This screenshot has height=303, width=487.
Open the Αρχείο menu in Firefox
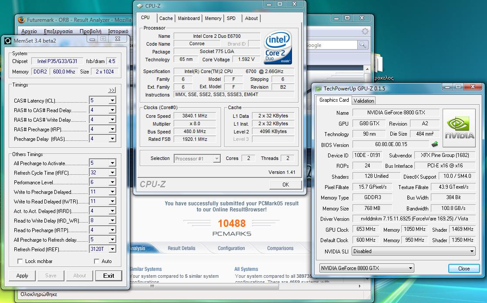29,31
